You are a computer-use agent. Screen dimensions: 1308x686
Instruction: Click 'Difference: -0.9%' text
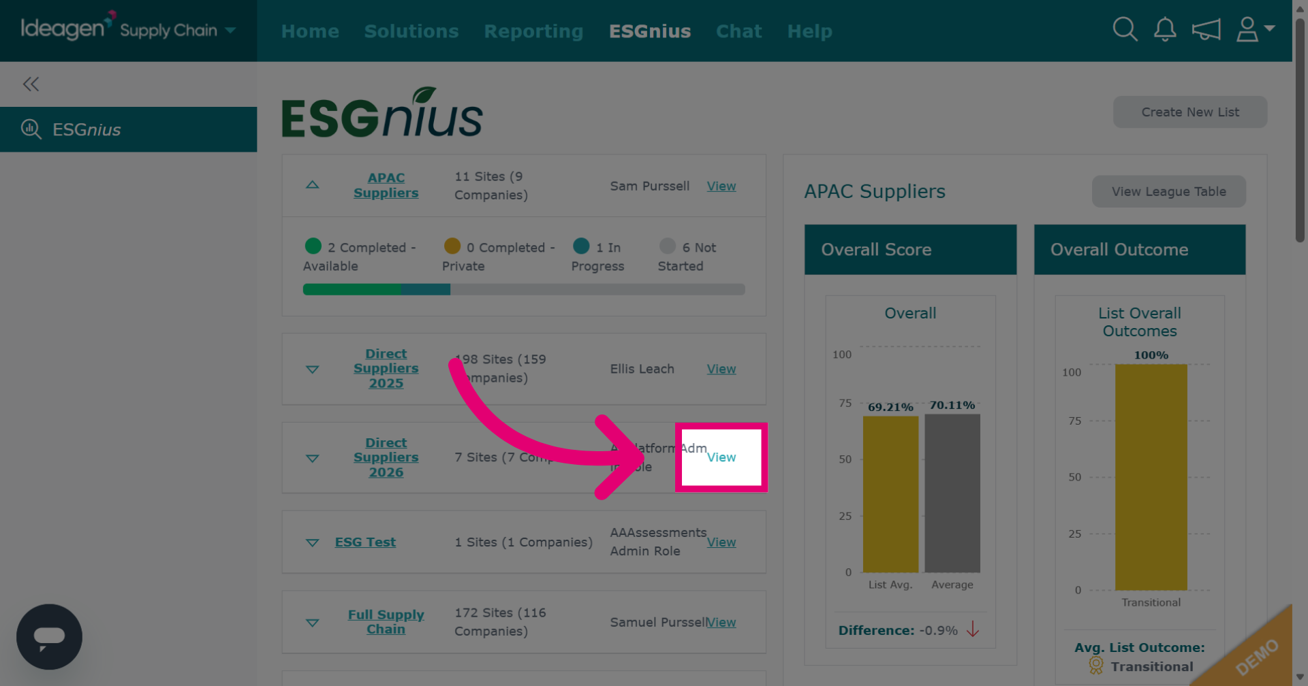point(898,630)
